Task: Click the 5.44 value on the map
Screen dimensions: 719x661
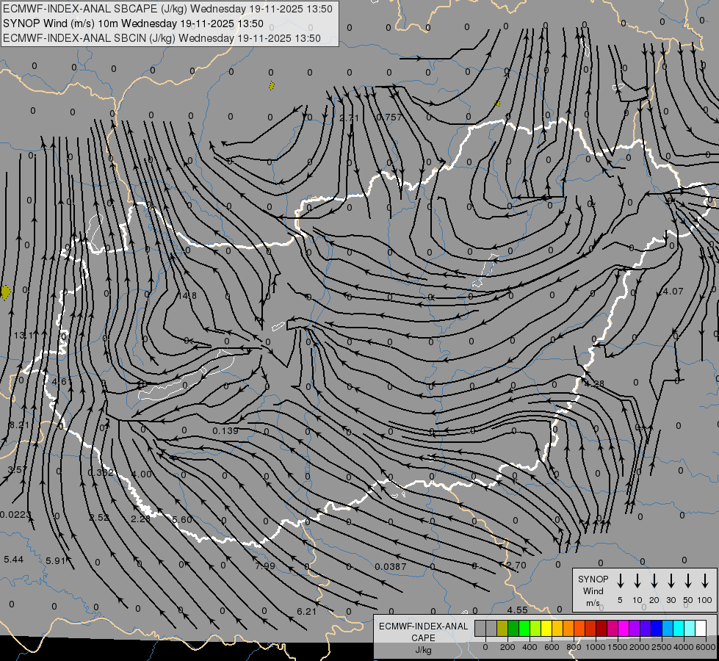Action: point(13,559)
